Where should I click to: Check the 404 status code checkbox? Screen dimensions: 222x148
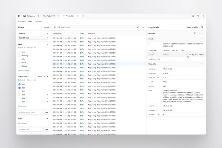[20, 98]
